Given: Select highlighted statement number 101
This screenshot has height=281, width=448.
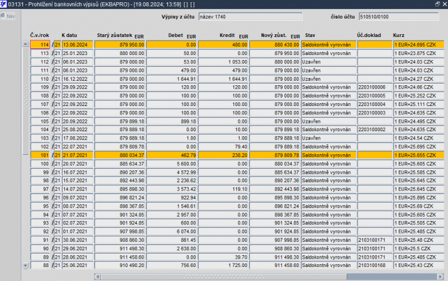Looking at the screenshot, I should pos(40,155).
